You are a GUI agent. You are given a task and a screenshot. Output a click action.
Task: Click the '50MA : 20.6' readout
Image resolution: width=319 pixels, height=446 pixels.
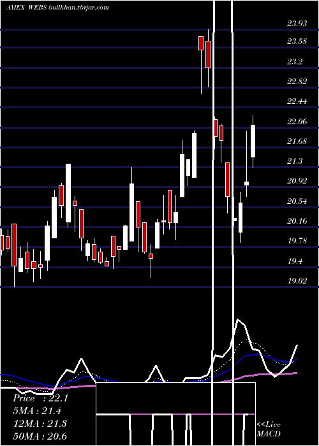(40, 436)
